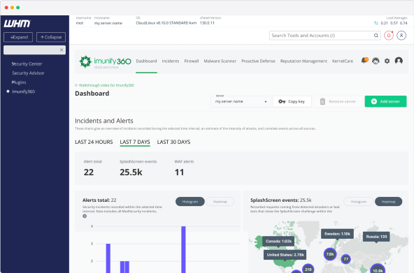Screen dimensions: 414x273
Task: Expand all sidebar items
Action: point(18,37)
